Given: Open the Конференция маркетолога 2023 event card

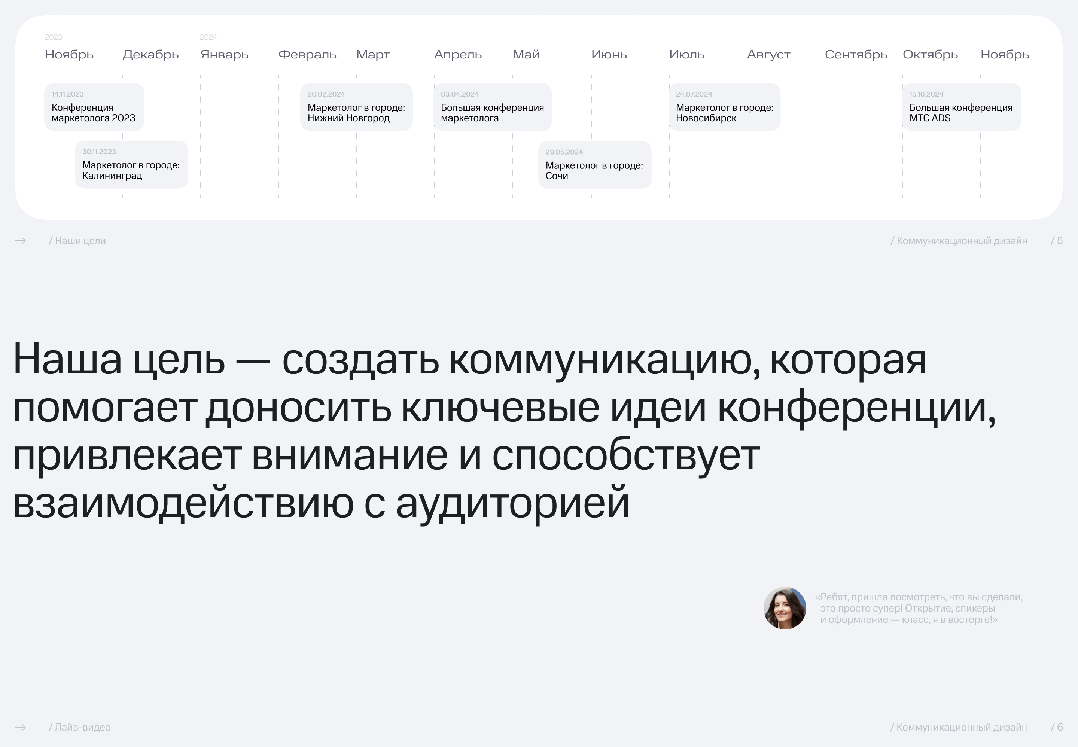Looking at the screenshot, I should pos(94,107).
